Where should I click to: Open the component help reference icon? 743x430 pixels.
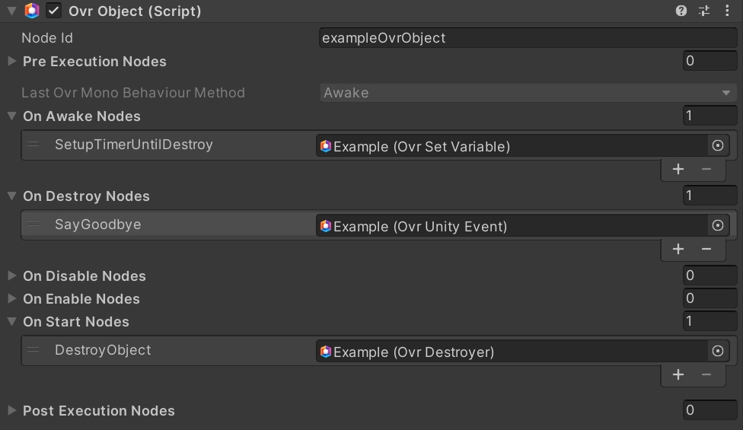click(x=681, y=11)
